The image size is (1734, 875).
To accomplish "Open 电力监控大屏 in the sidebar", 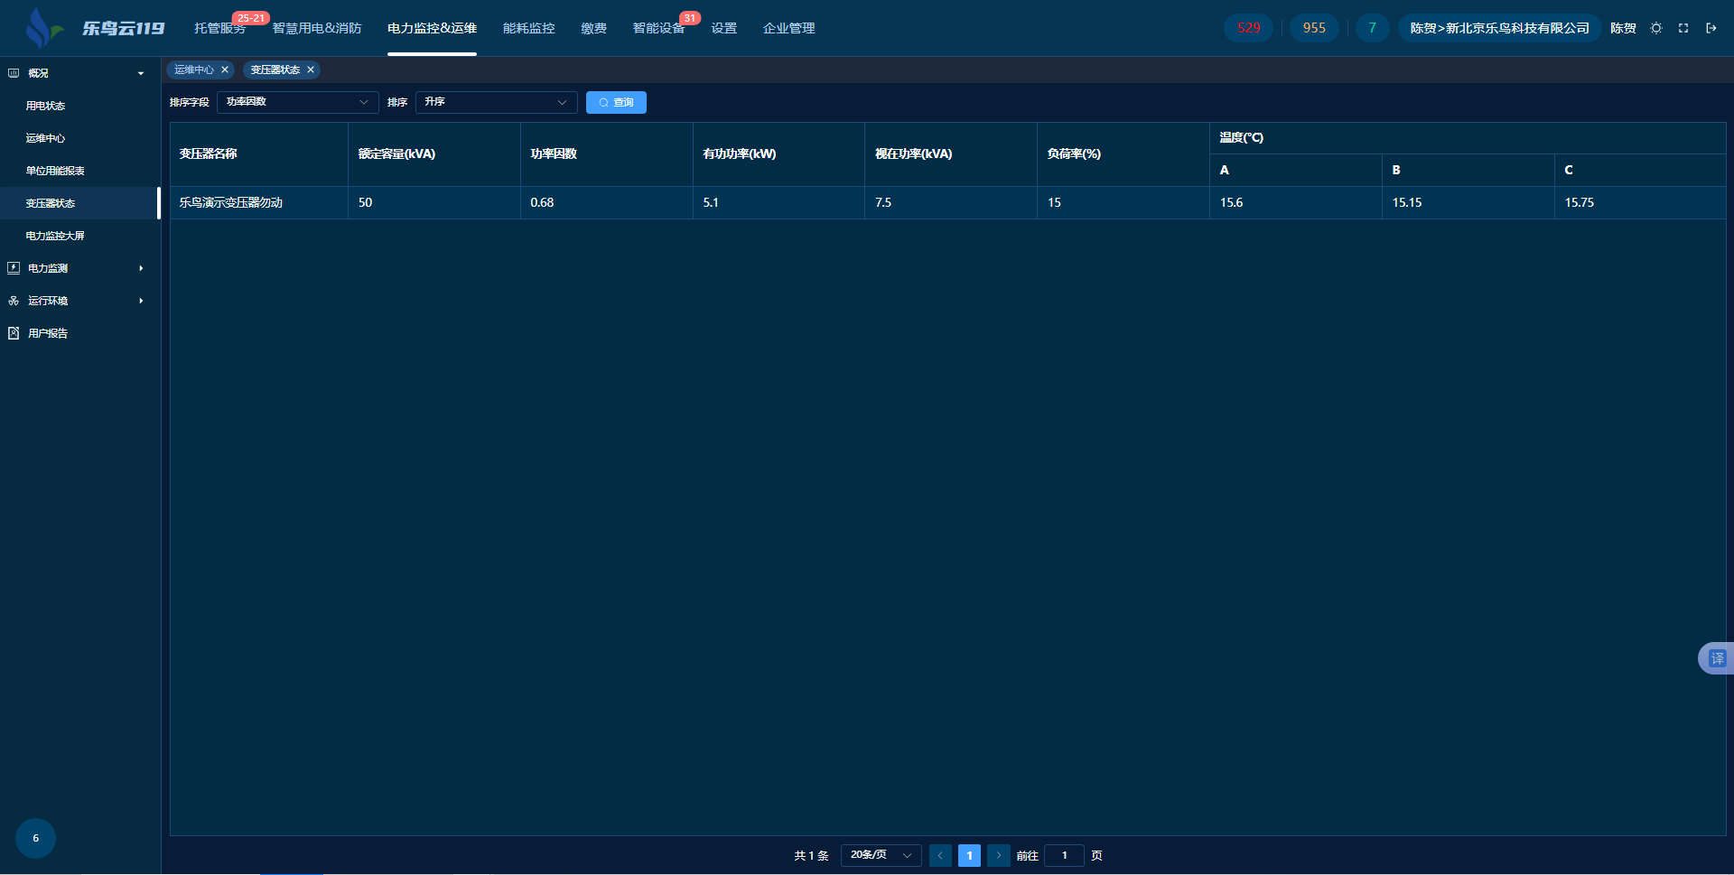I will tap(55, 236).
